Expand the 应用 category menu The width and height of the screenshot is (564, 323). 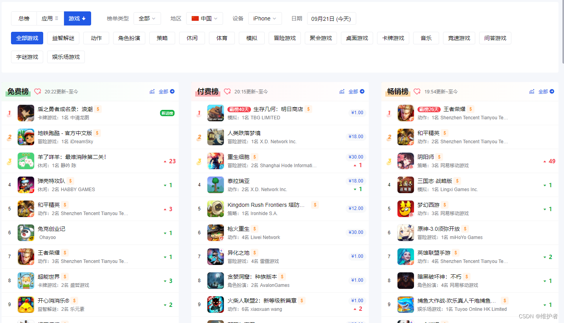[x=50, y=18]
